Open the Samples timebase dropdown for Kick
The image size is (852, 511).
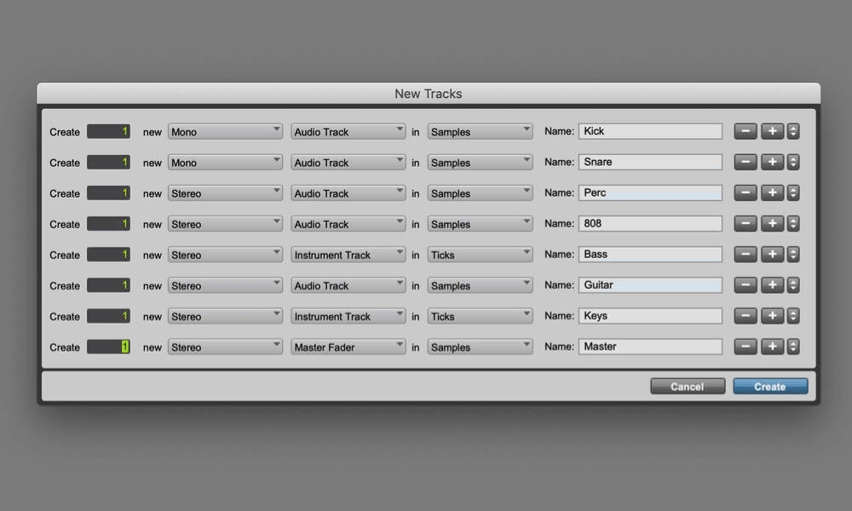pos(480,131)
